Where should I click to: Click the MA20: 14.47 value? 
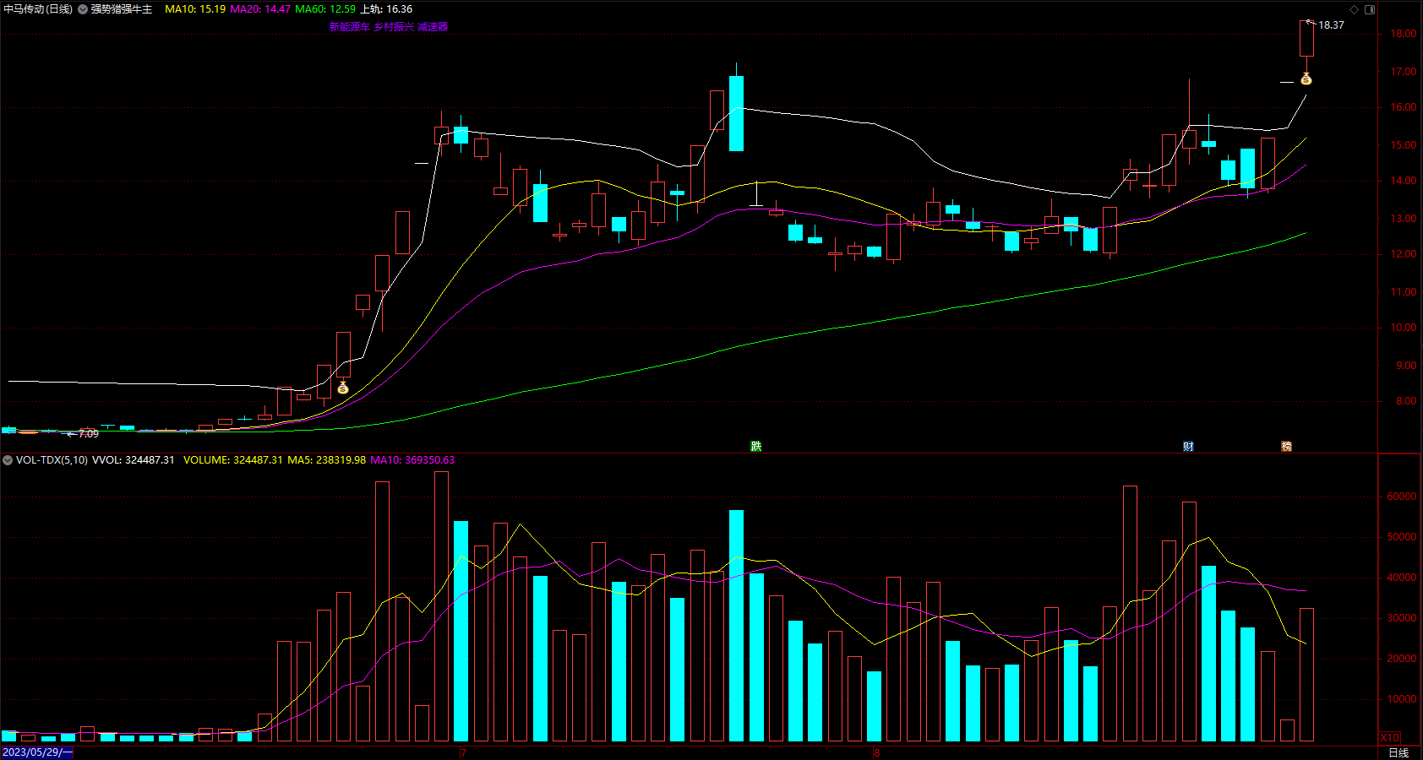[260, 9]
